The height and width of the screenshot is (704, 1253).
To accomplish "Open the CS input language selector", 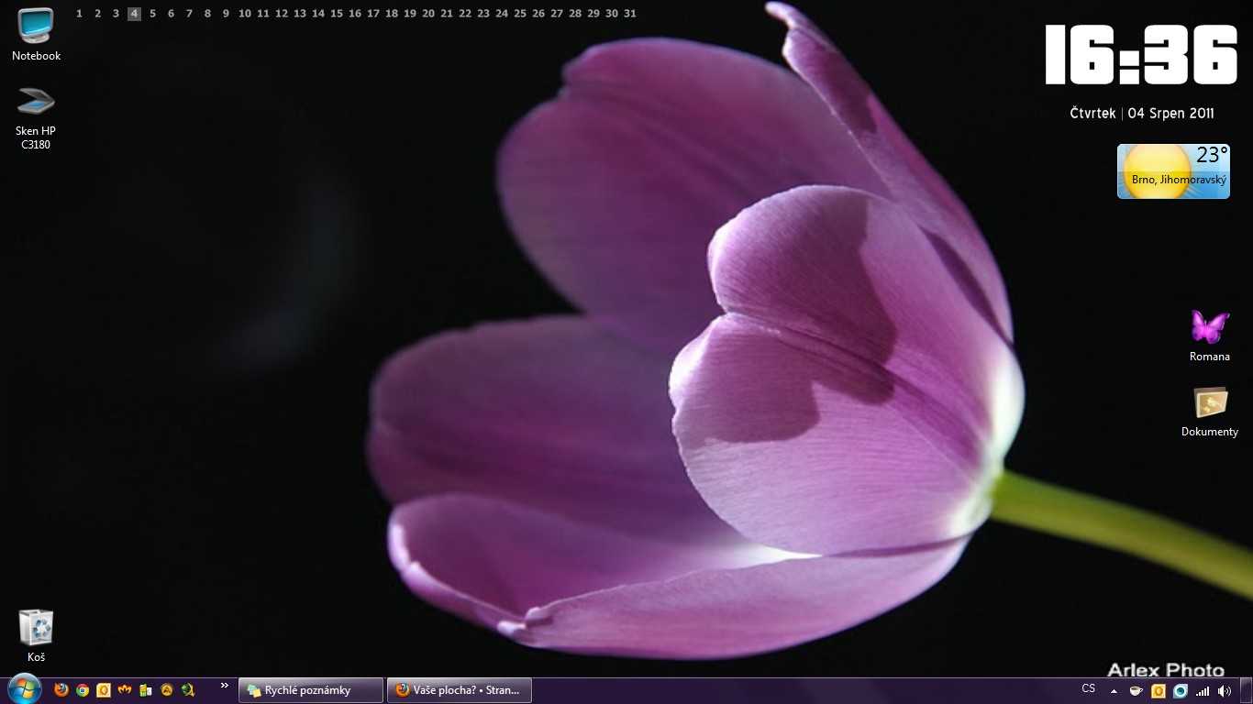I will 1089,689.
